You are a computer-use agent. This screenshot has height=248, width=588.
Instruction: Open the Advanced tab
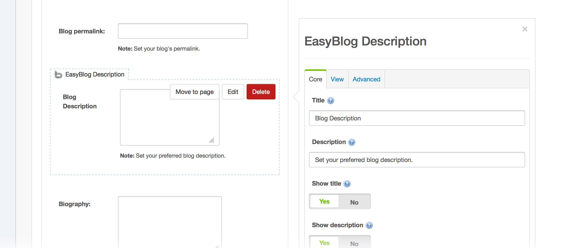tap(366, 79)
